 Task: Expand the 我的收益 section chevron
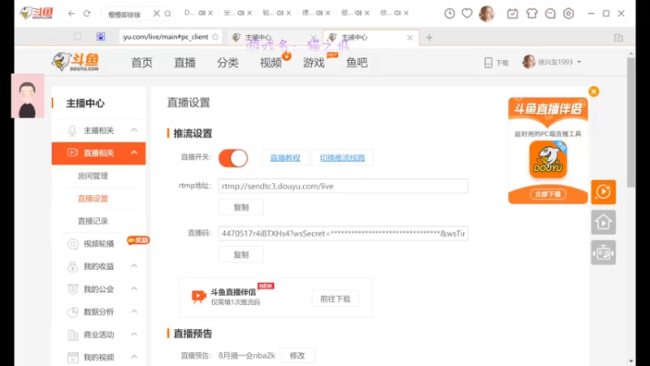134,266
